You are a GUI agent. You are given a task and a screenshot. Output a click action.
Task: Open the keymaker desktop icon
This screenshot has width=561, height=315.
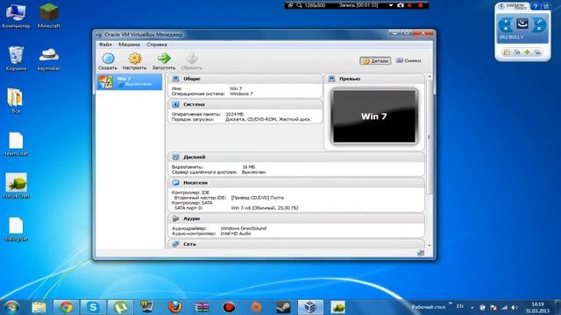(x=49, y=59)
